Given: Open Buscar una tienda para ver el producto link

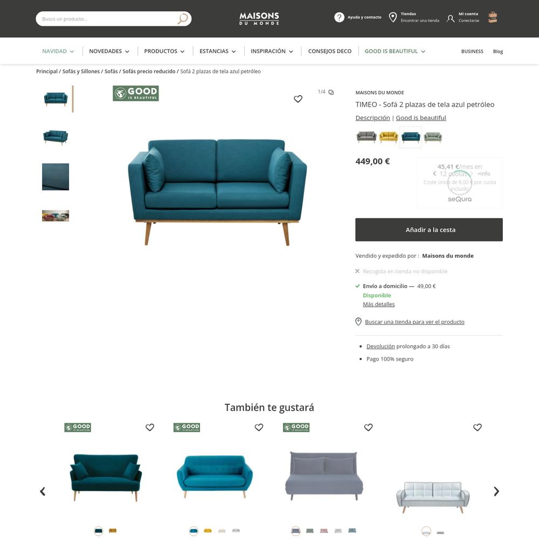Looking at the screenshot, I should click(414, 322).
